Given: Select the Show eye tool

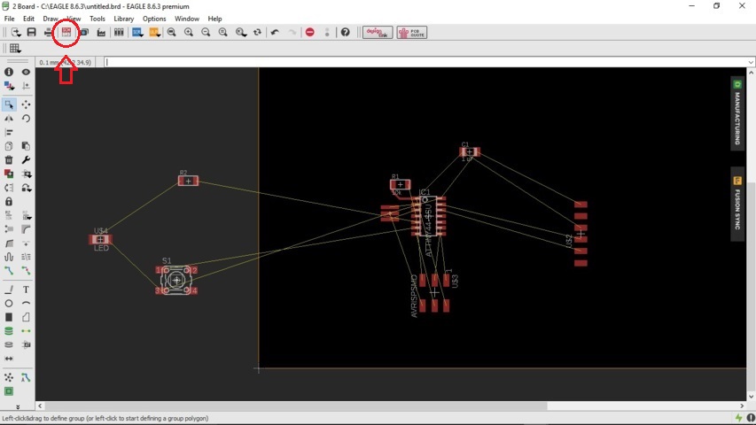Looking at the screenshot, I should click(26, 72).
